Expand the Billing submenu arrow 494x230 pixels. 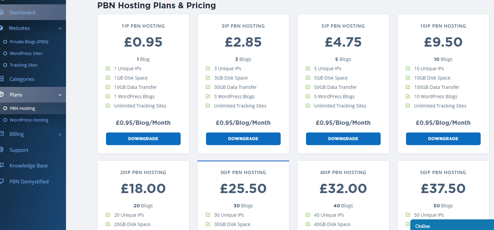tap(60, 134)
